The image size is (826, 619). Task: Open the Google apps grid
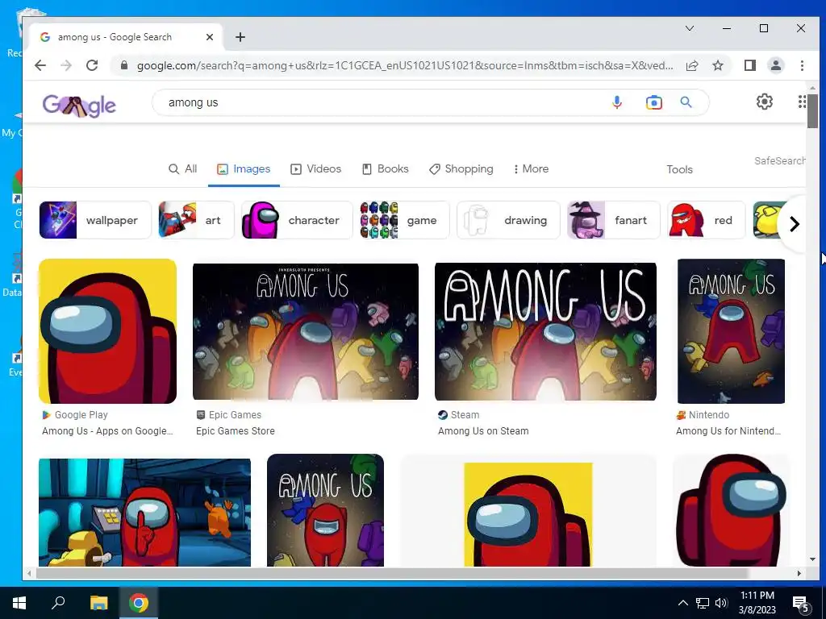point(802,102)
